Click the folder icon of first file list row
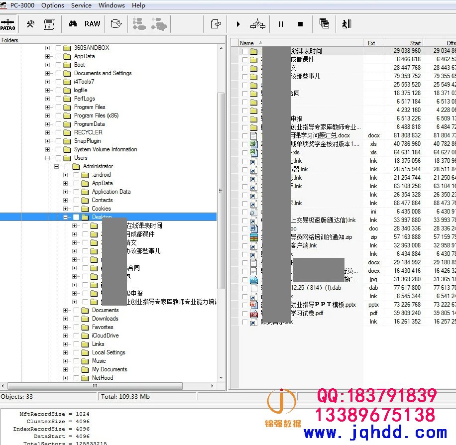The height and width of the screenshot is (445, 456). pyautogui.click(x=253, y=51)
